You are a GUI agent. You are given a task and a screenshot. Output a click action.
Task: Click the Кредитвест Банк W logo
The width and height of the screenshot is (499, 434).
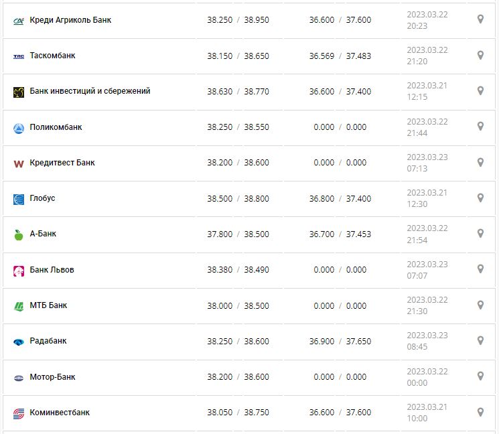pos(19,163)
